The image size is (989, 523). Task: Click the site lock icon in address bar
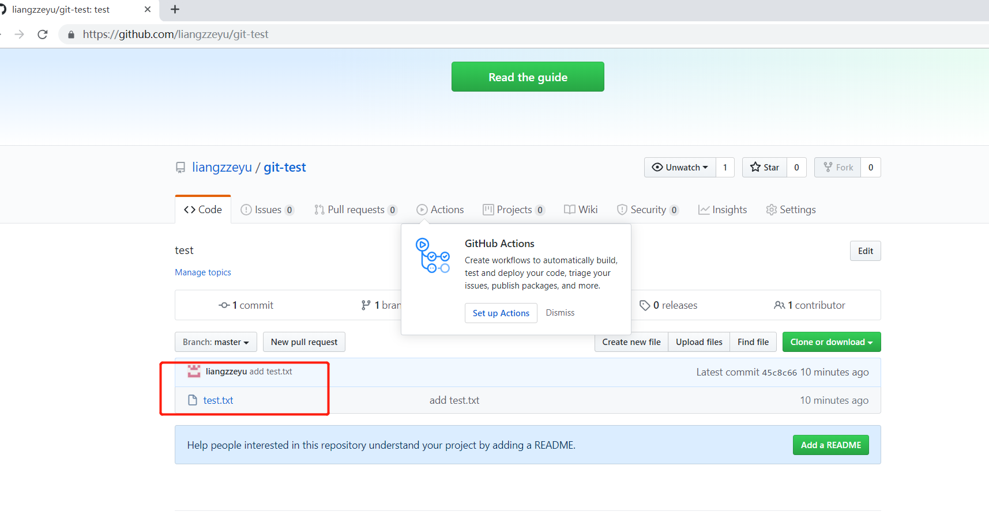[72, 35]
